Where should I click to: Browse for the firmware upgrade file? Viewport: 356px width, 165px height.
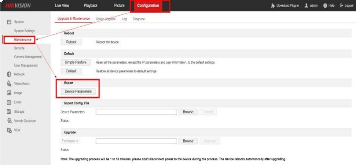coord(188,141)
